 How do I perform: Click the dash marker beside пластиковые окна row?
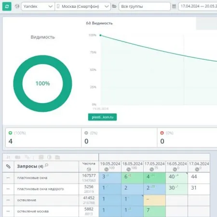pyautogui.click(x=8, y=178)
